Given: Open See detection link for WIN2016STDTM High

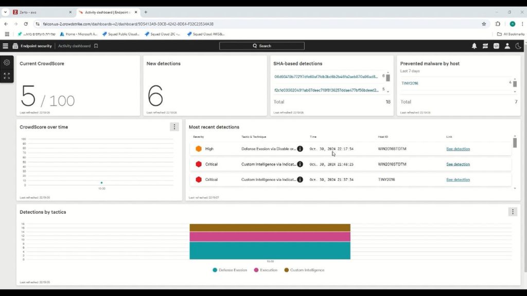Looking at the screenshot, I should point(458,149).
